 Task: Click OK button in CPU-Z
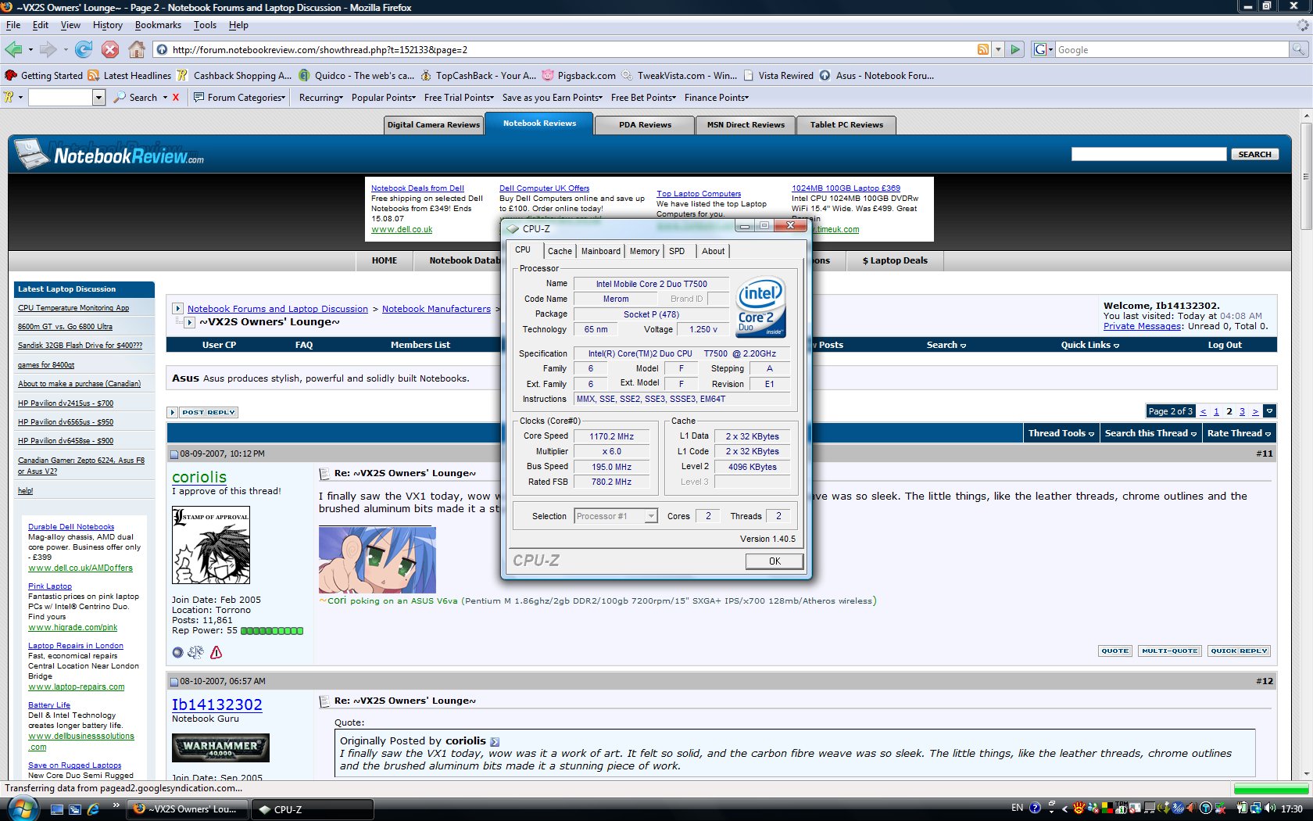pos(774,561)
